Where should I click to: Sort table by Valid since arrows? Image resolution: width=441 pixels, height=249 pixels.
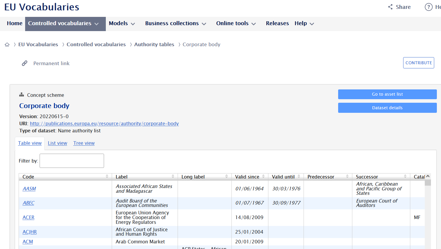tap(263, 176)
